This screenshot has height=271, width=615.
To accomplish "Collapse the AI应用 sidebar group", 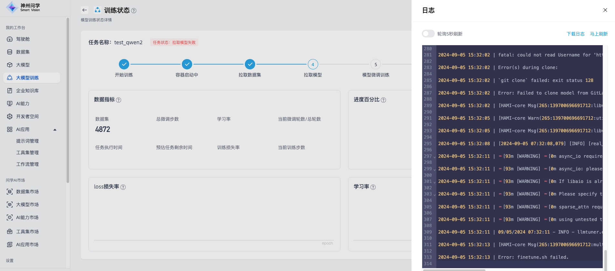I will (55, 130).
